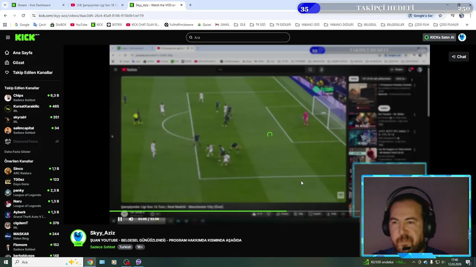Open the YouTube bookmark
This screenshot has height=267, width=476.
[x=78, y=25]
